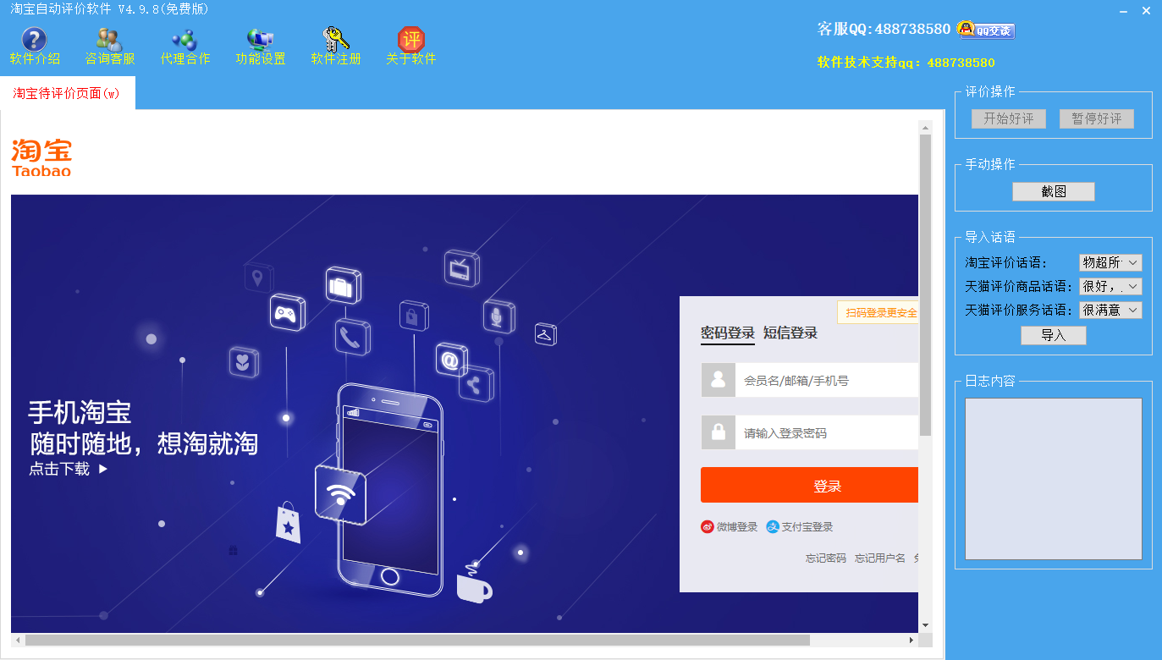Minimize the application window
The width and height of the screenshot is (1162, 660).
point(1123,11)
